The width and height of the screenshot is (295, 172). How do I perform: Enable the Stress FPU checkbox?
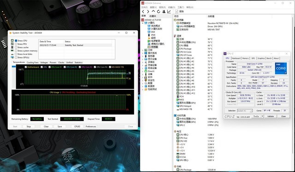point(16,44)
